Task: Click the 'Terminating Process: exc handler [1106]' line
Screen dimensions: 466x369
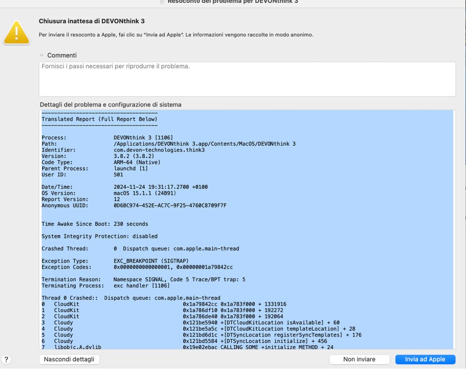Action: click(x=105, y=286)
